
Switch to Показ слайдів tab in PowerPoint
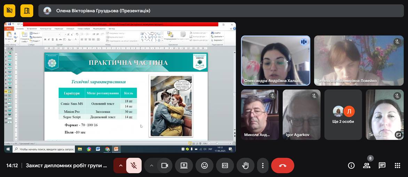click(84, 29)
